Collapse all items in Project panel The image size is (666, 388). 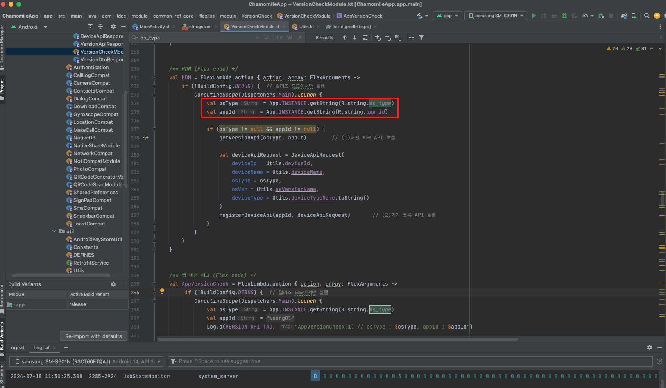point(100,27)
